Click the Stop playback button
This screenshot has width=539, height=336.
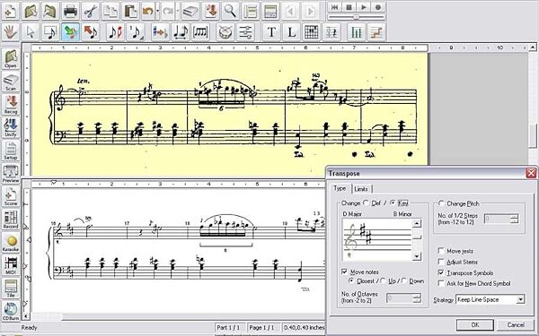pos(349,7)
